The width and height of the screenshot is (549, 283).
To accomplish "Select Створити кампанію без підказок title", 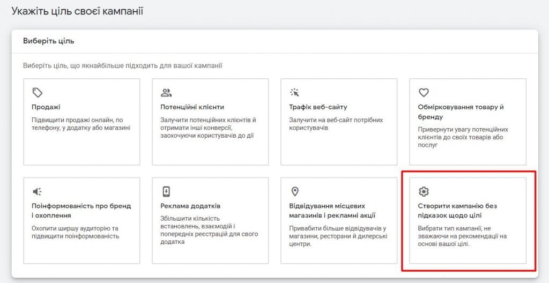I will point(457,211).
